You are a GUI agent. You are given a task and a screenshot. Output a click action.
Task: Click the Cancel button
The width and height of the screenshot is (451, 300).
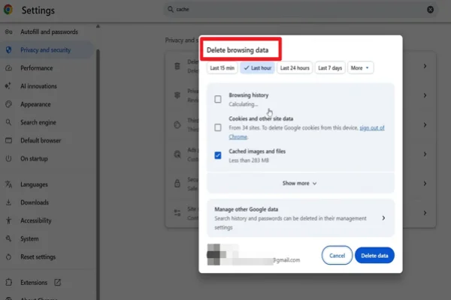coord(337,256)
